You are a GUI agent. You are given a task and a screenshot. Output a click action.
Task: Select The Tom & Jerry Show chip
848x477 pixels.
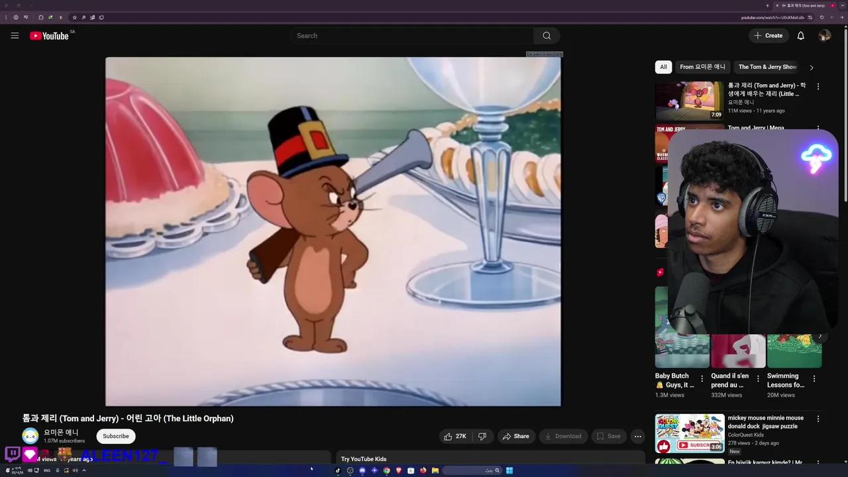coord(767,67)
